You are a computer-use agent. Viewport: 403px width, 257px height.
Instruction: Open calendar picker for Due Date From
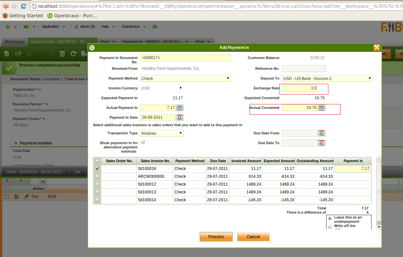[x=321, y=133]
